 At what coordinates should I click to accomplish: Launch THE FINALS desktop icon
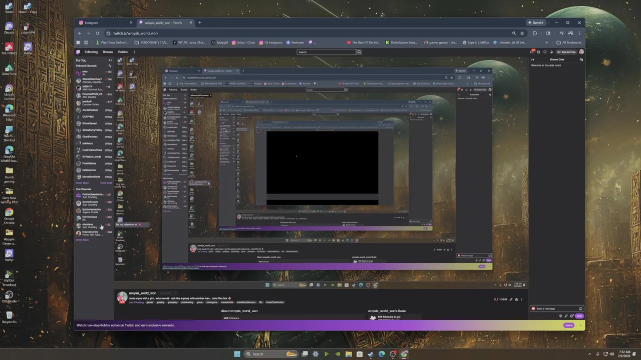point(9,48)
